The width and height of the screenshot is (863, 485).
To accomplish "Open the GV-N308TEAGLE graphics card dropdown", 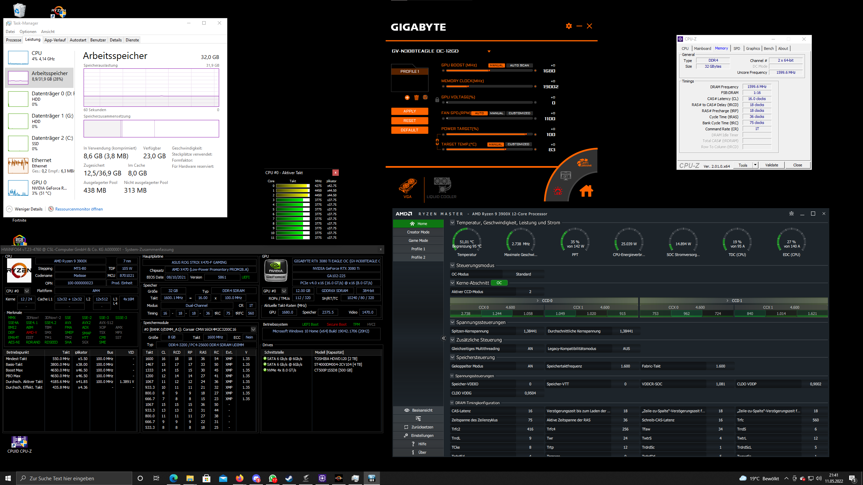I will coord(489,52).
